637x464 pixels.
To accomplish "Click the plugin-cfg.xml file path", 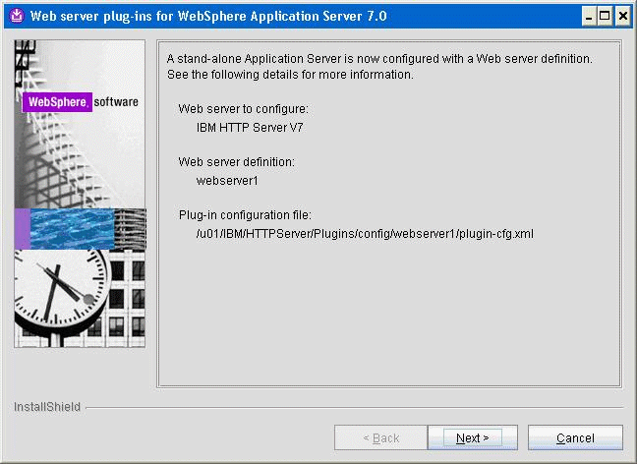I will tap(365, 234).
